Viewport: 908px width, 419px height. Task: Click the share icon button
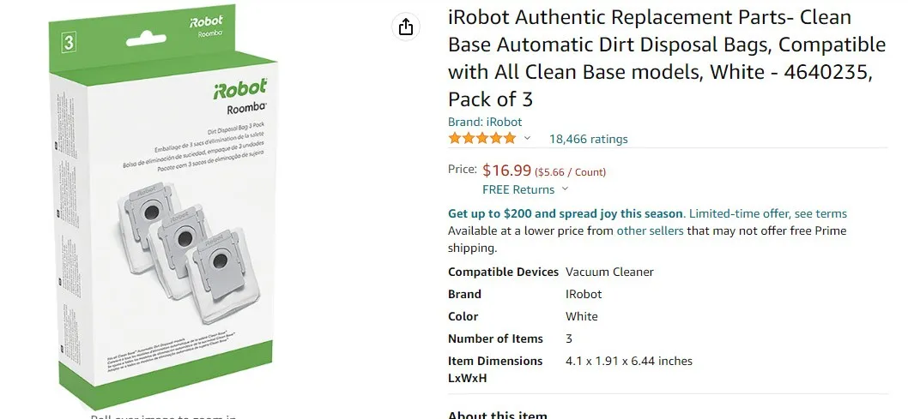pos(406,27)
